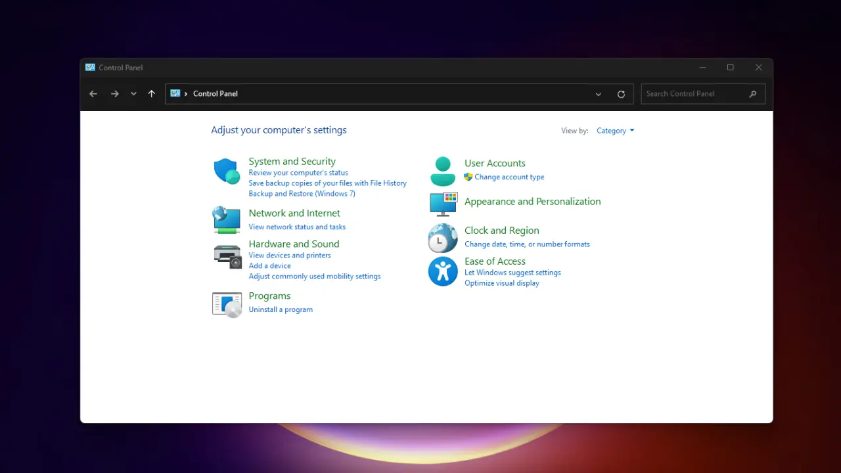Click Change account type link
Viewport: 841px width, 473px height.
click(x=509, y=177)
